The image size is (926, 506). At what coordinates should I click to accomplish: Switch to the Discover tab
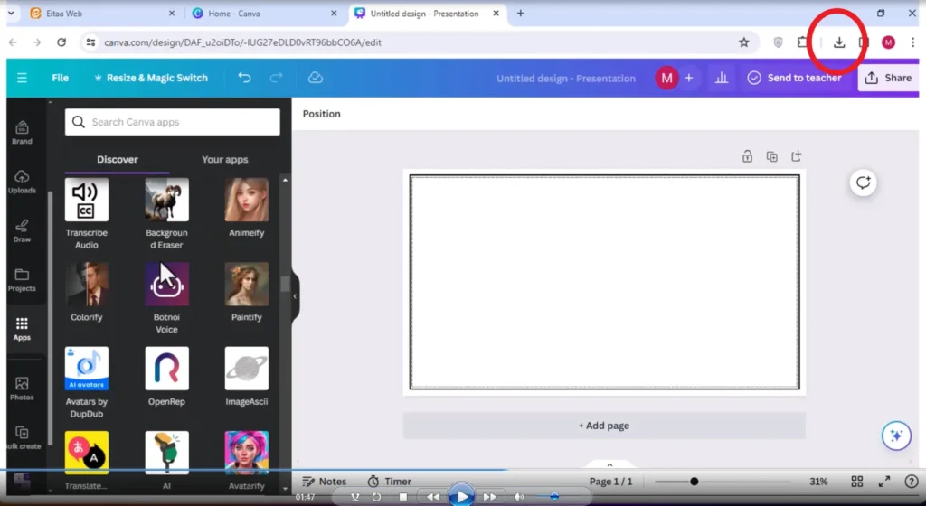tap(118, 159)
